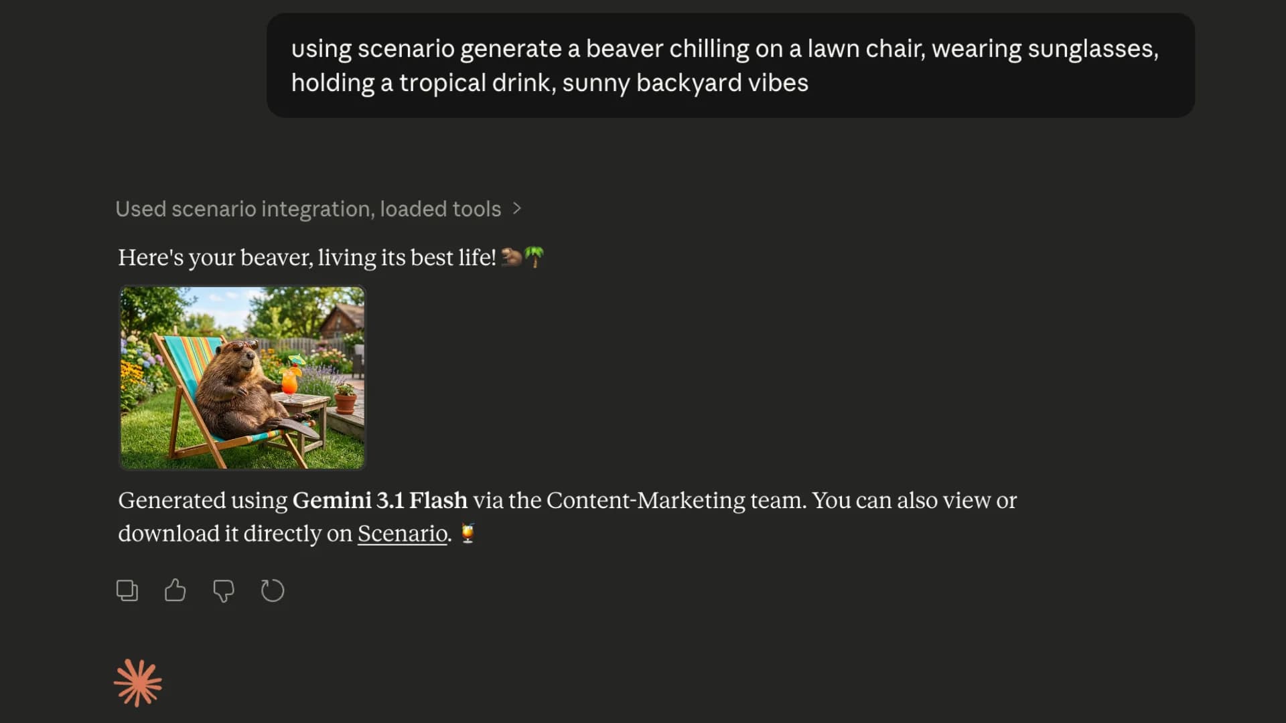Click the tropical drink emoji after Scenario
Screen dimensions: 1286x723
[x=468, y=534]
